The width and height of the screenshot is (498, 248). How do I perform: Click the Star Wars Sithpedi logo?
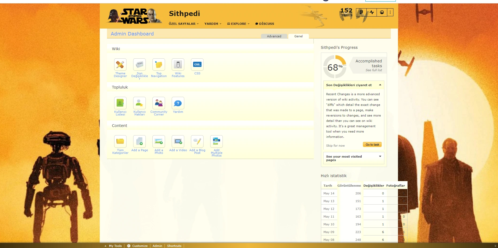point(135,16)
